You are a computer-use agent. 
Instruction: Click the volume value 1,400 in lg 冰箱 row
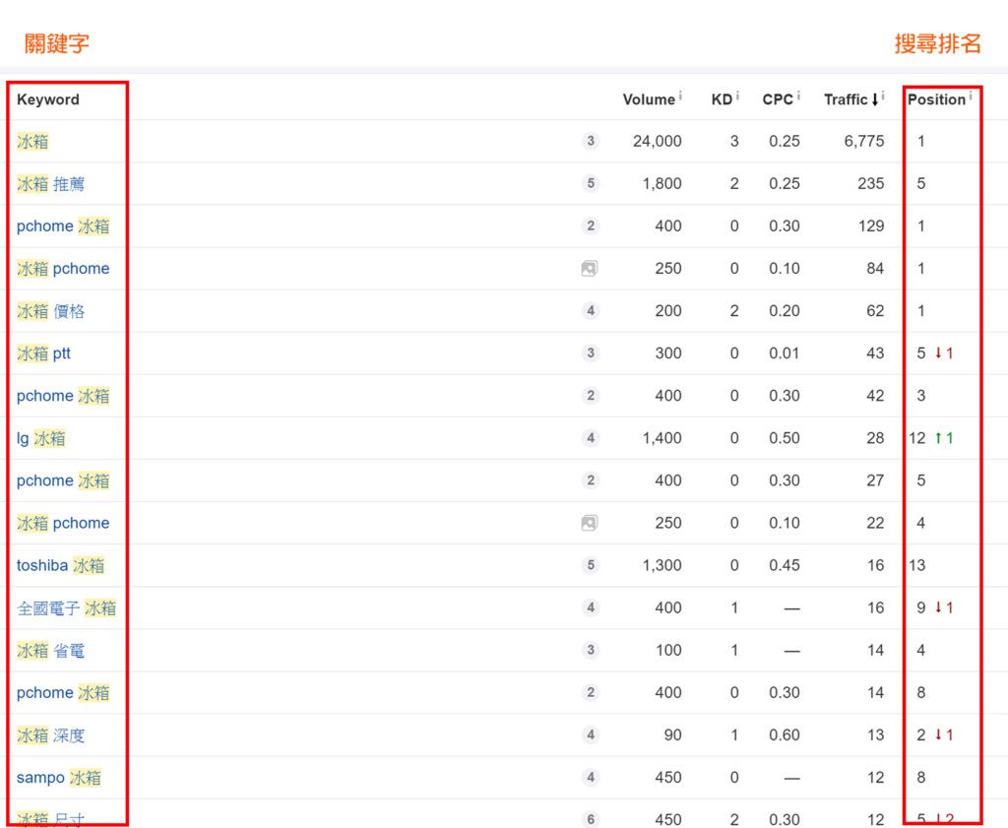point(662,438)
